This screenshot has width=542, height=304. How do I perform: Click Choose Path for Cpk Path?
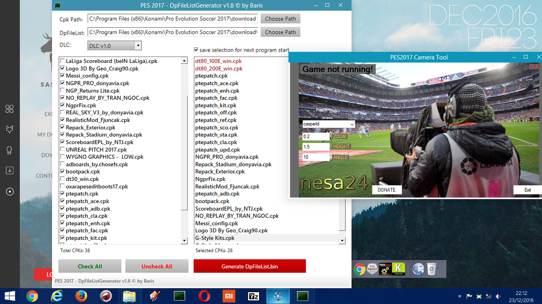280,19
